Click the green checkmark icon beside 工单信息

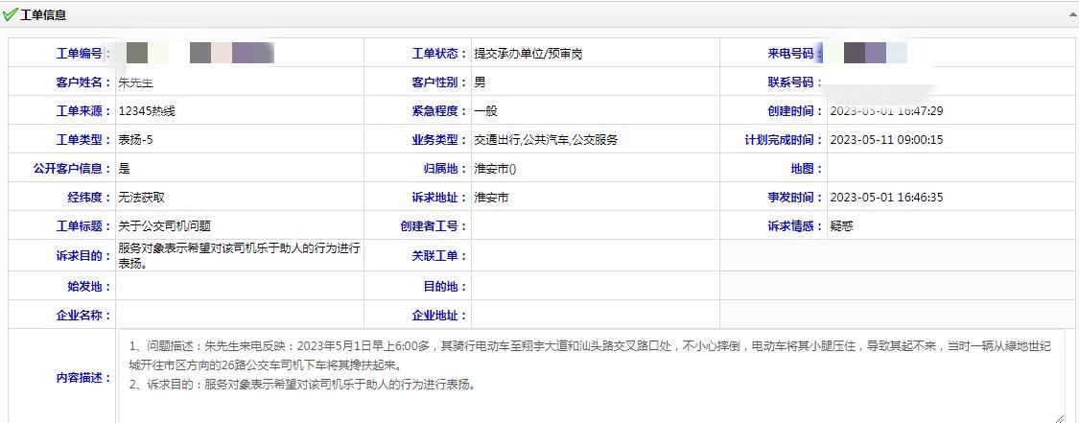[10, 14]
